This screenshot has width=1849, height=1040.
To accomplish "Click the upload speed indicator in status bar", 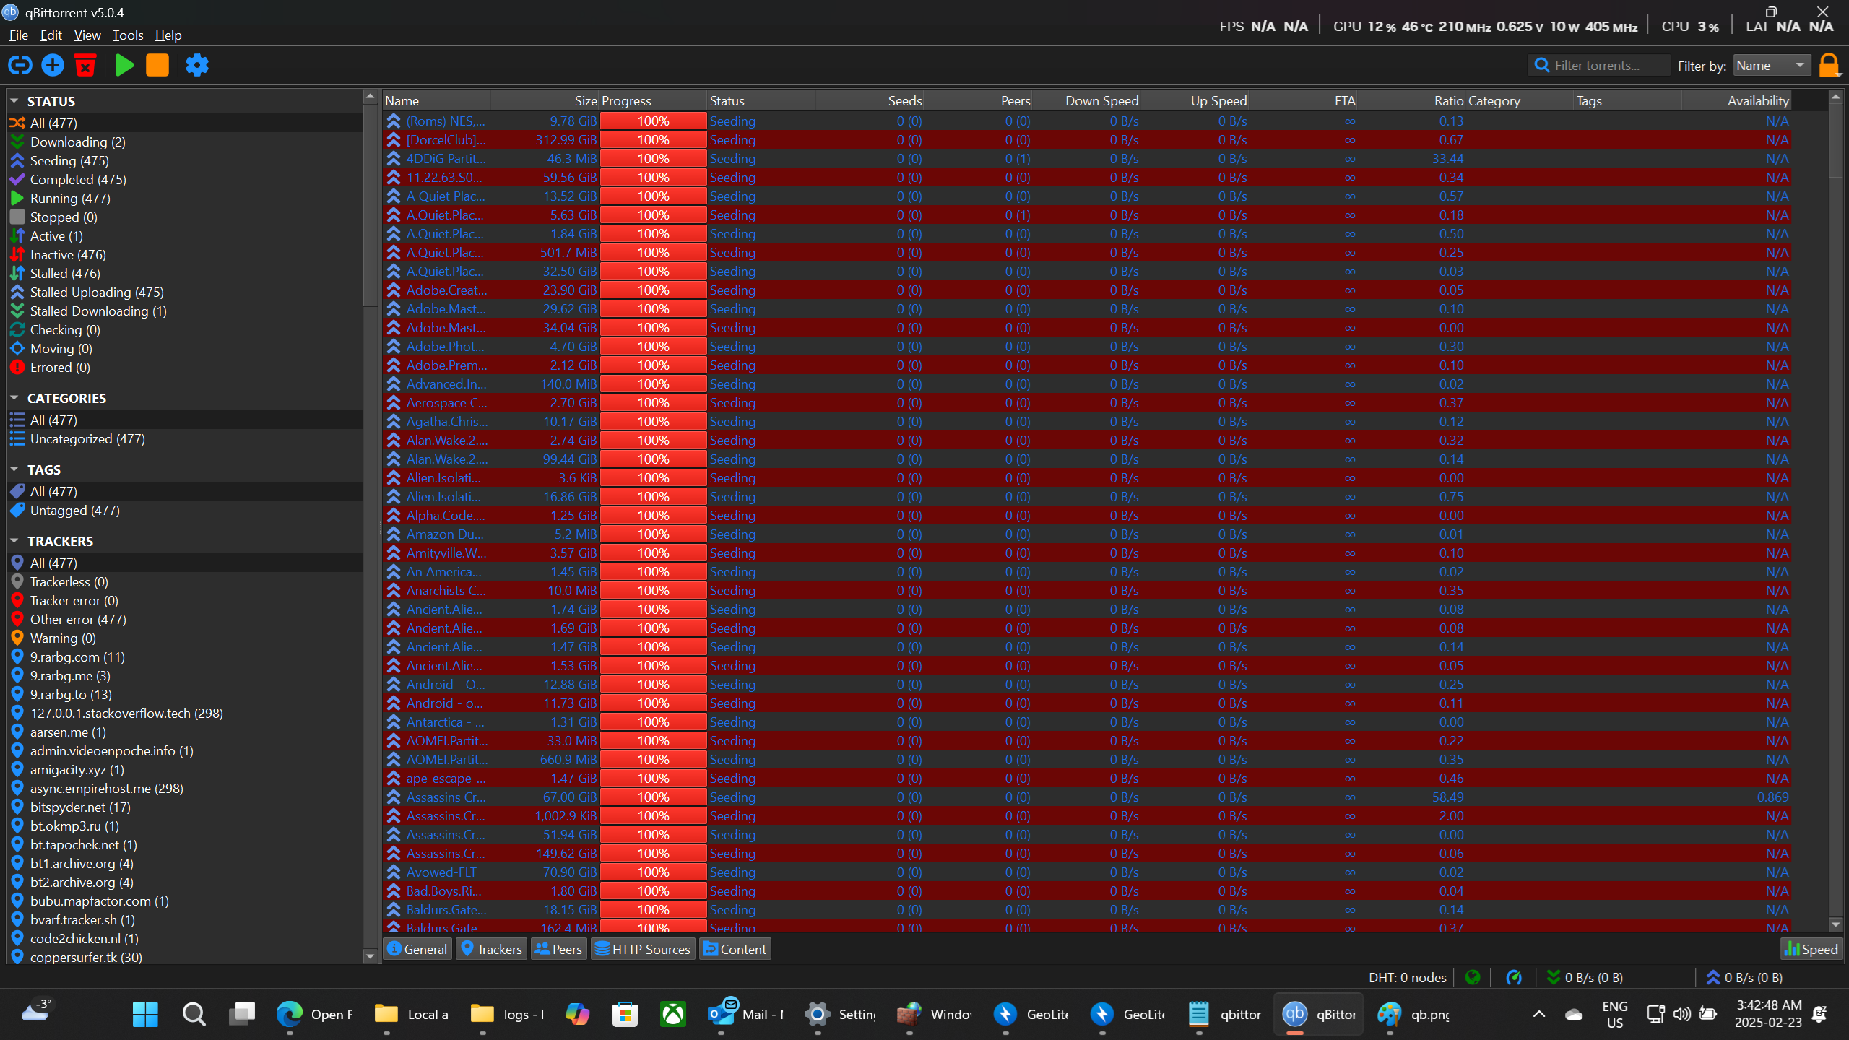I will (1744, 977).
